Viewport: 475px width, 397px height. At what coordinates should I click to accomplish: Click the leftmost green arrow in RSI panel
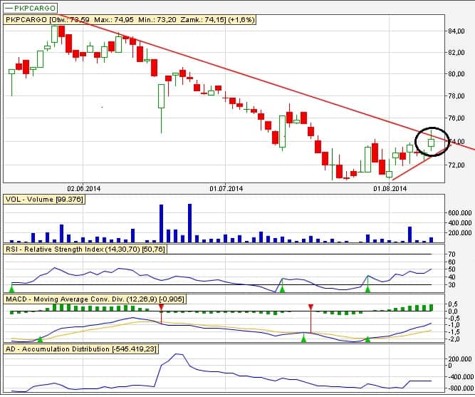click(12, 289)
